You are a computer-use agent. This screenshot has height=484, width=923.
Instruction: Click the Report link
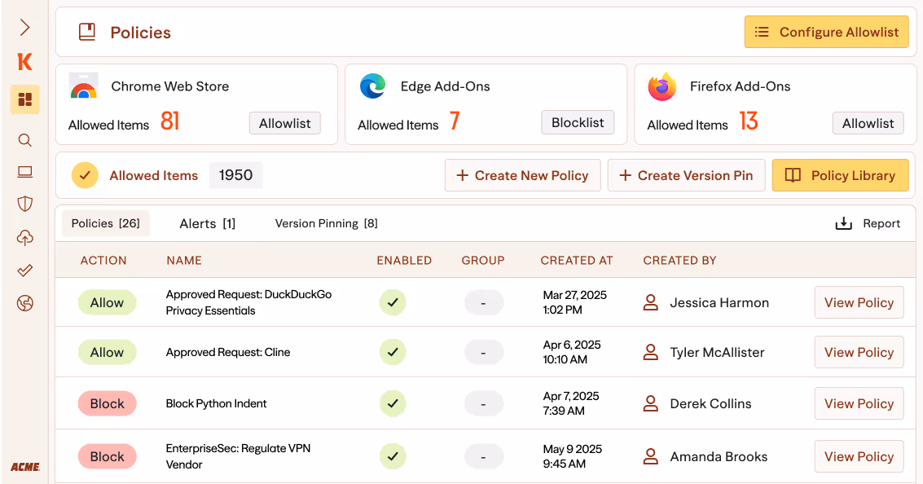point(881,223)
